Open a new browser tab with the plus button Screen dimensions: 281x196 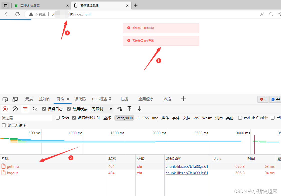point(136,5)
